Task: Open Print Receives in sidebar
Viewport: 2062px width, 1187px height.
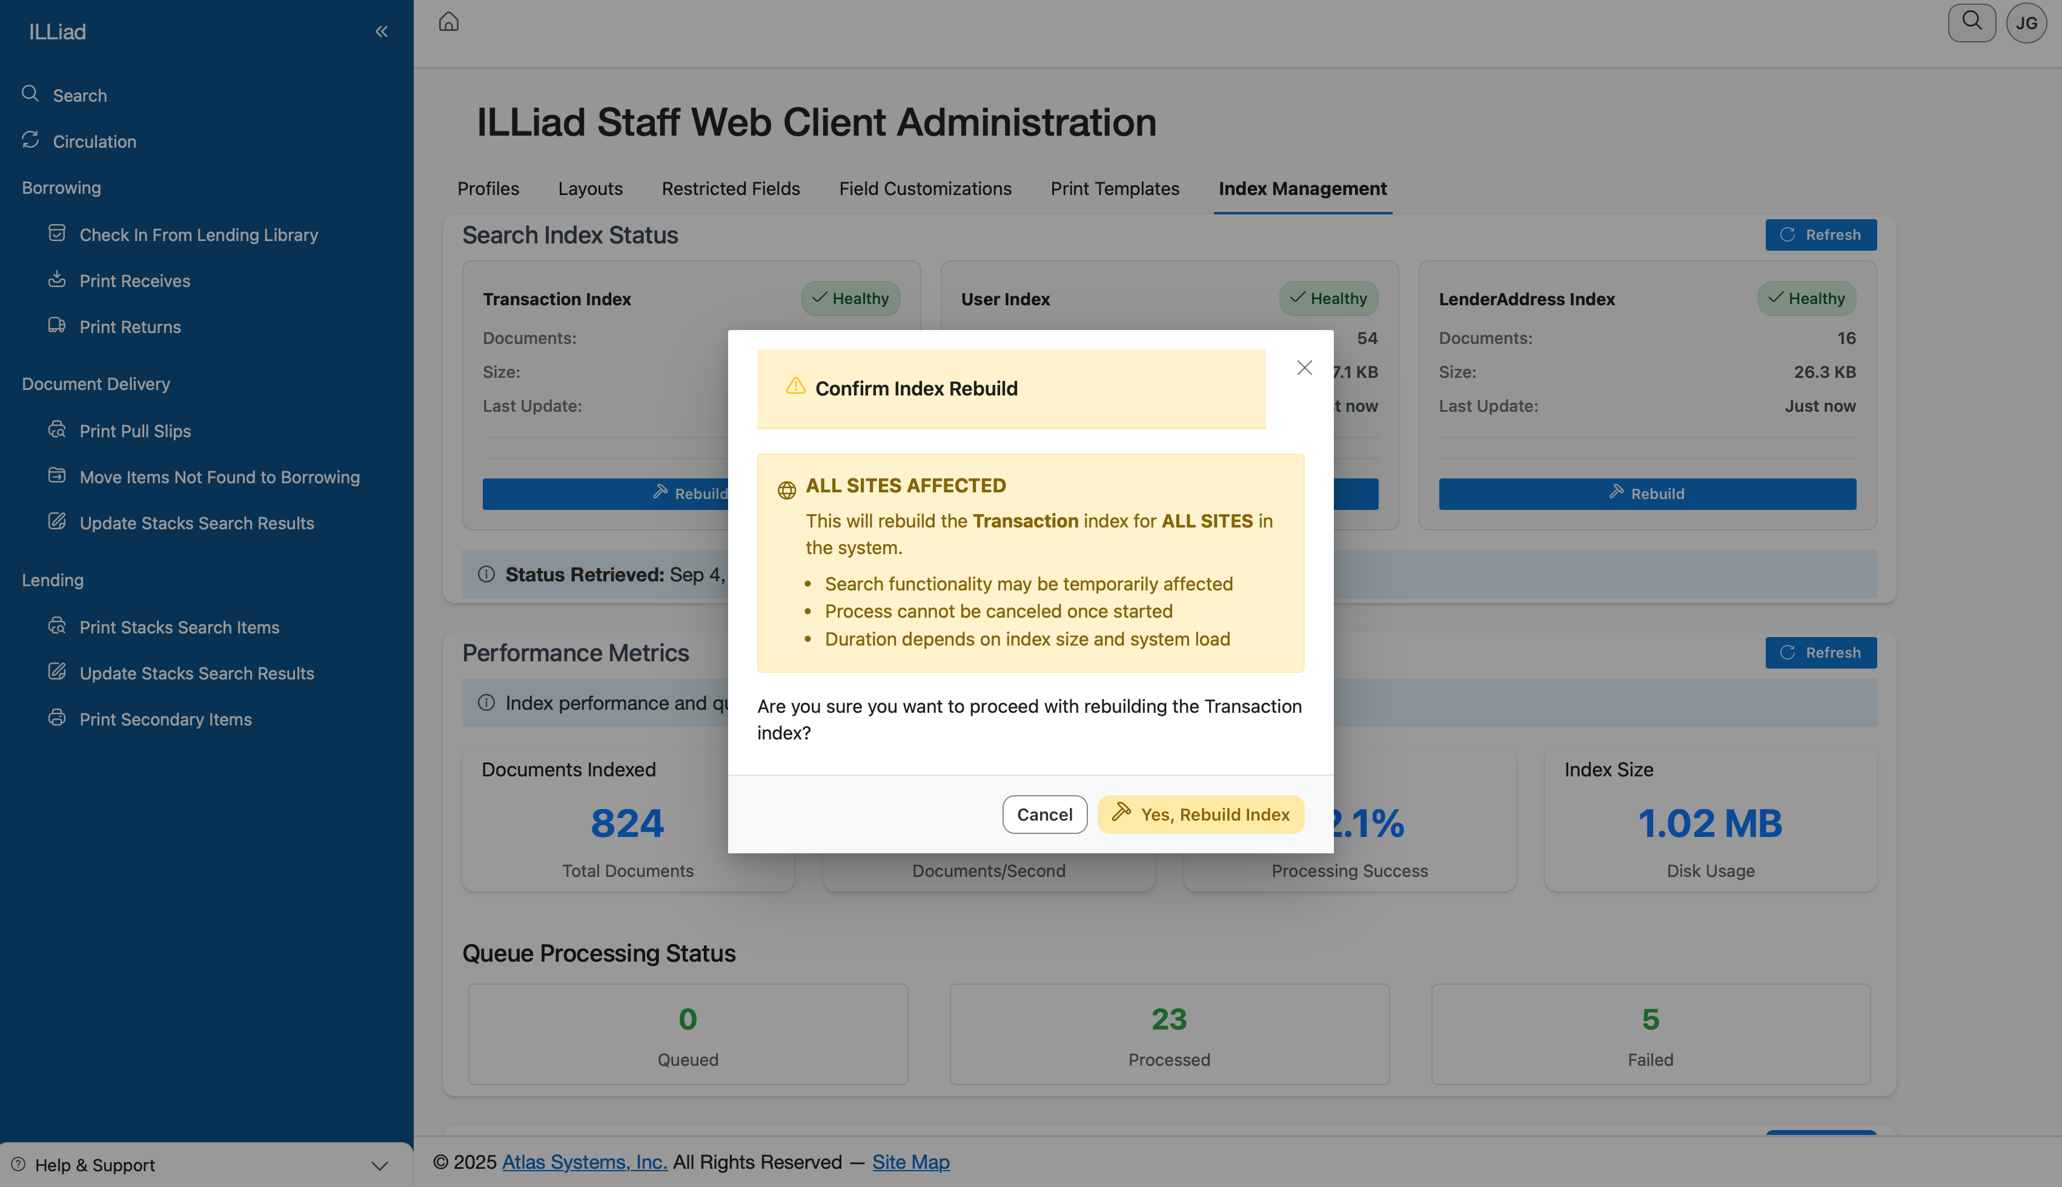Action: 134,280
